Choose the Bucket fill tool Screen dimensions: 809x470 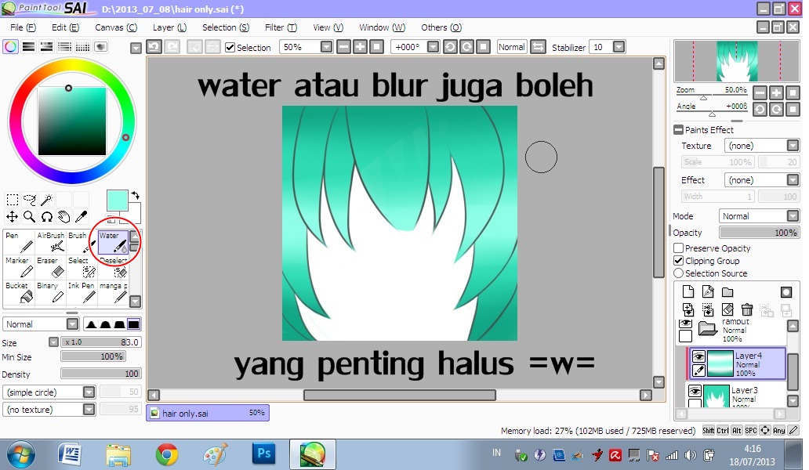[19, 293]
